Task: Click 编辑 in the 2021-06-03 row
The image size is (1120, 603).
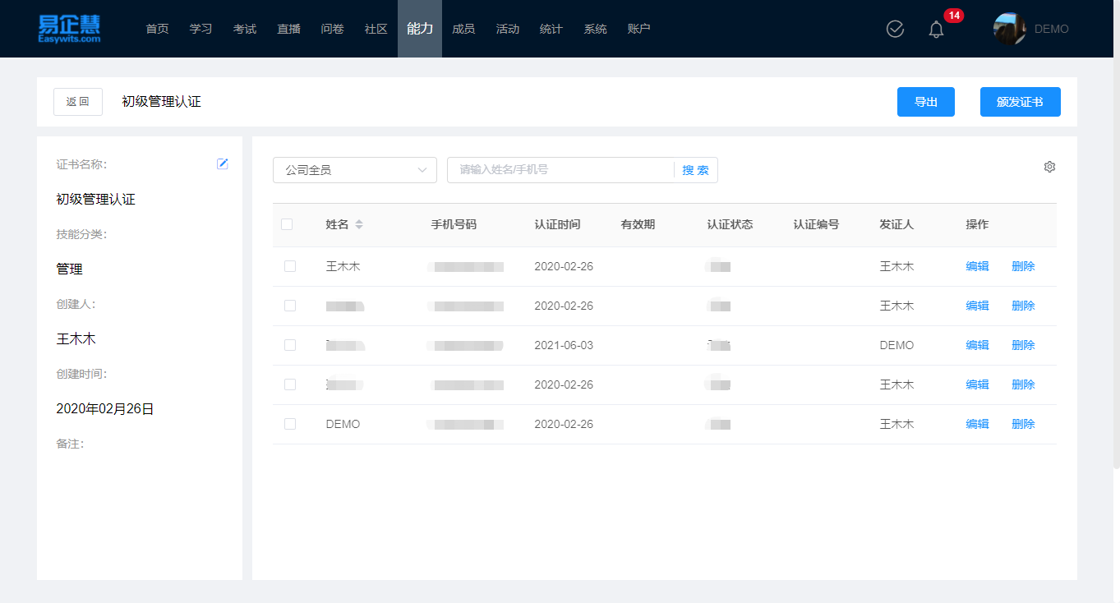Action: pyautogui.click(x=977, y=345)
